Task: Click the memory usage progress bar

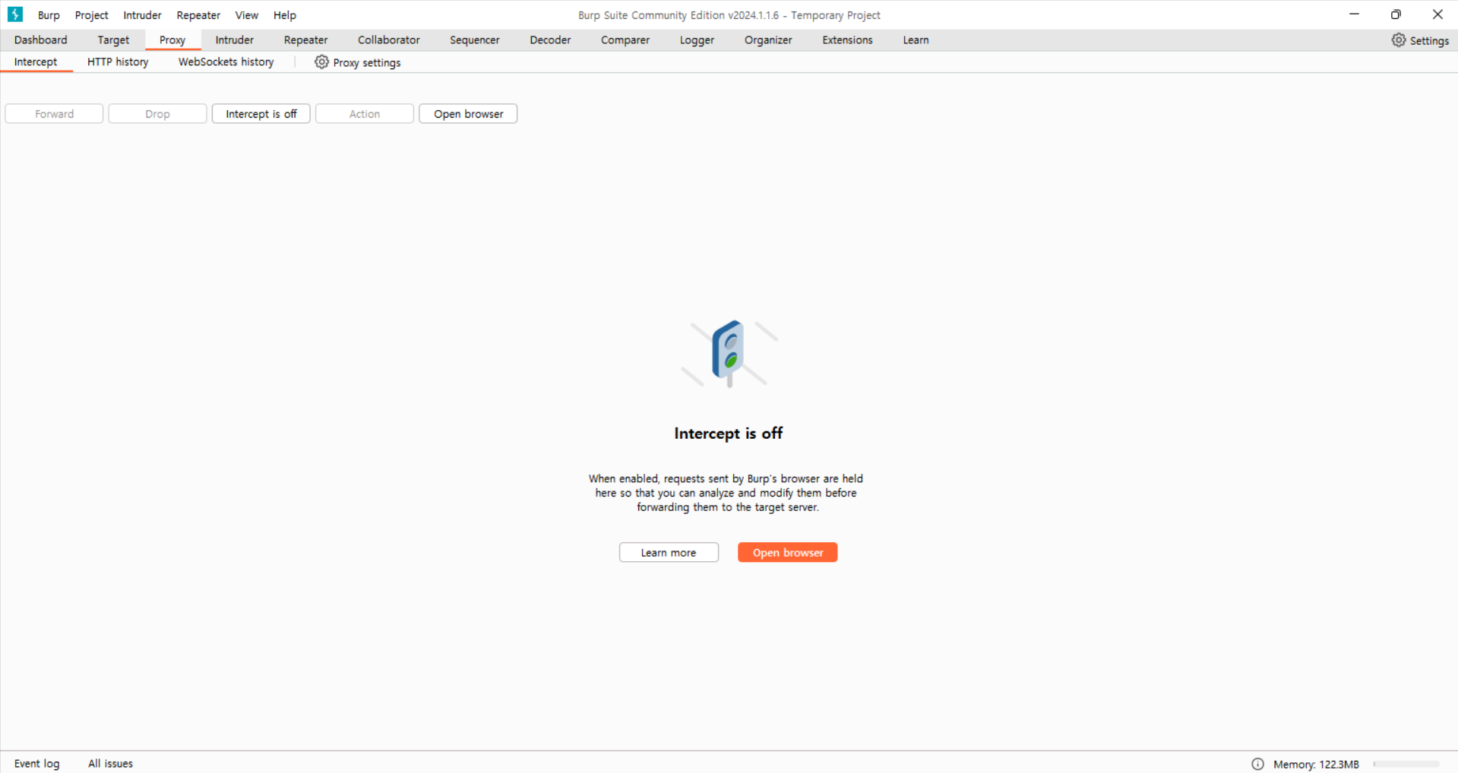Action: [x=1406, y=764]
